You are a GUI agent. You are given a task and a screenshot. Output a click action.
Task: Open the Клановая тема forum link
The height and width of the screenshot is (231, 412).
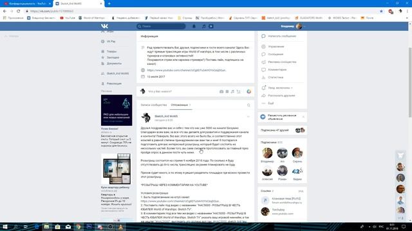[x=286, y=198]
